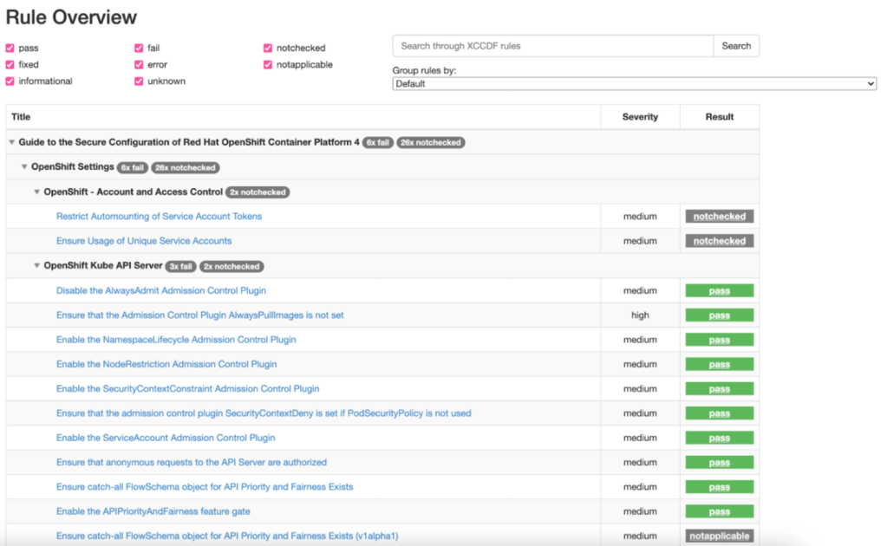This screenshot has height=546, width=887.
Task: Toggle the fail filter checkbox
Action: coord(139,48)
